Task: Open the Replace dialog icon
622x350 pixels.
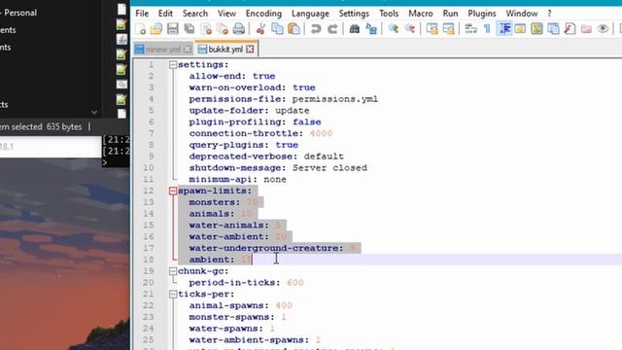Action: pos(371,28)
